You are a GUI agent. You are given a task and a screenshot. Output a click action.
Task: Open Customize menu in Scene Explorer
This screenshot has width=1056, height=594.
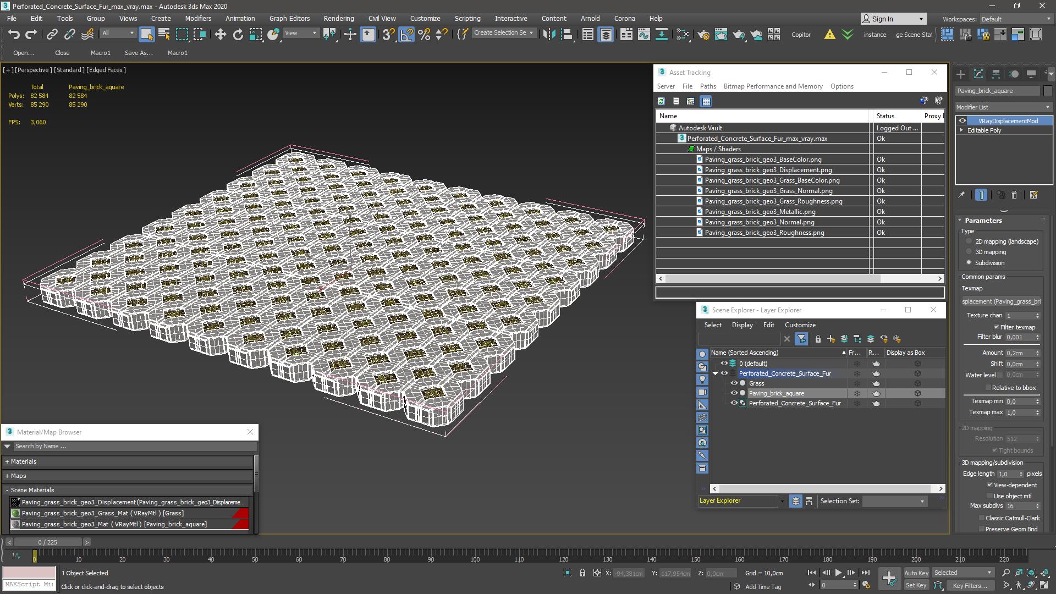tap(800, 325)
